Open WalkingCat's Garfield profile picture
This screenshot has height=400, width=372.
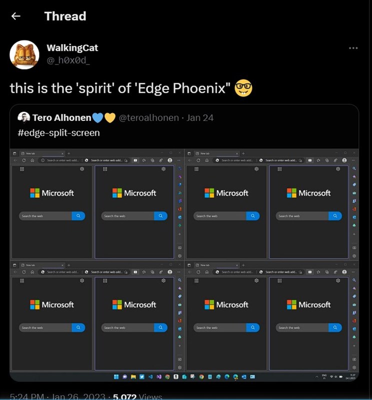coord(24,54)
